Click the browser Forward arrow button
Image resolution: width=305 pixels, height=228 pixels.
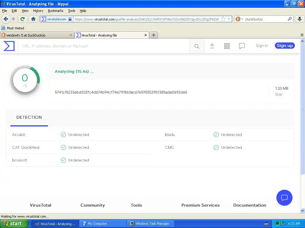(13, 19)
